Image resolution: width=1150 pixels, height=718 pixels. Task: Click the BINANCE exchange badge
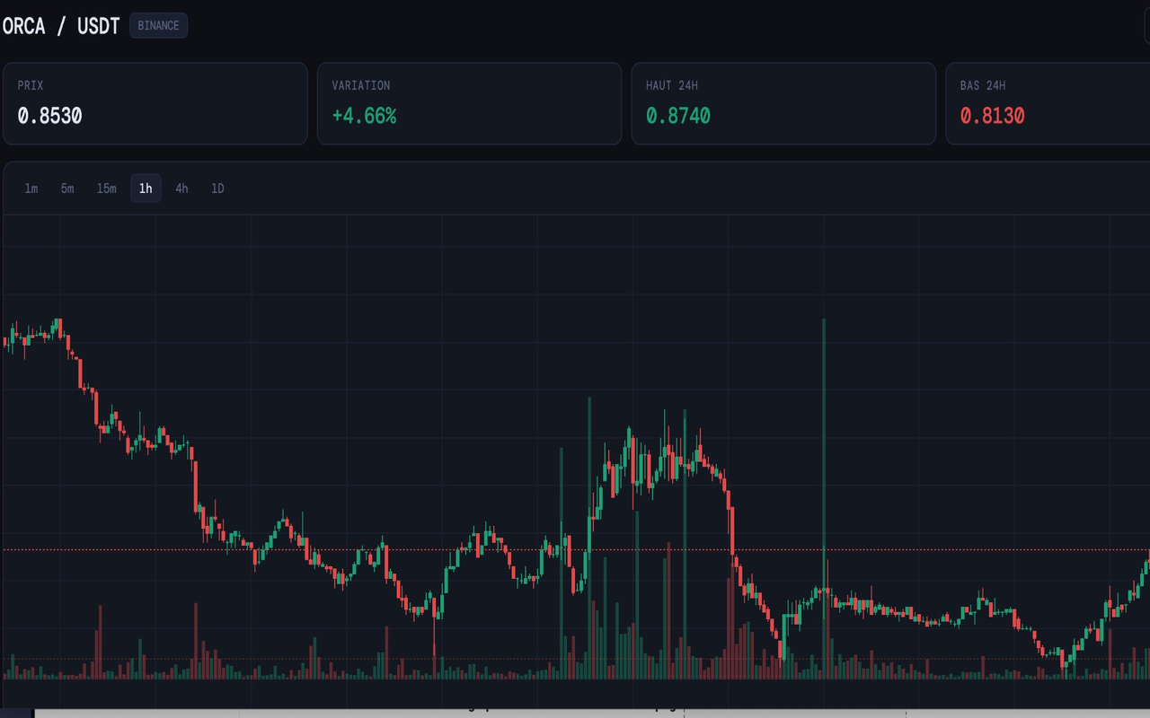point(158,25)
